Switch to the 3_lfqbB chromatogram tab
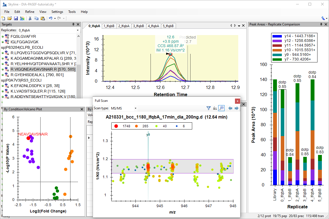The height and width of the screenshot is (219, 329). click(x=139, y=26)
